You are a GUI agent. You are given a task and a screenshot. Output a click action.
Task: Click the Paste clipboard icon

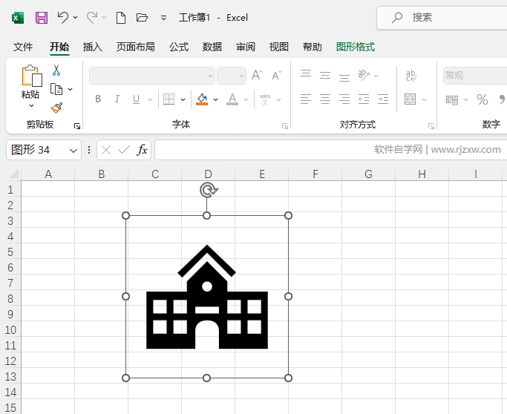pos(32,76)
